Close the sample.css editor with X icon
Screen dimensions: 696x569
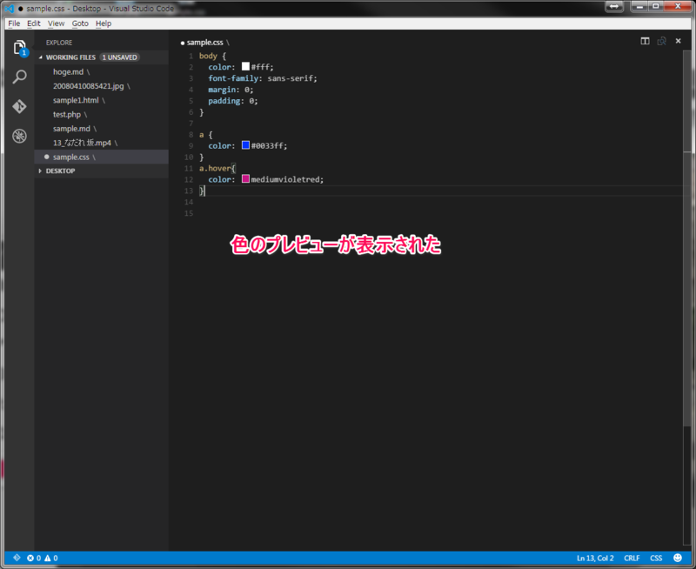[x=678, y=41]
